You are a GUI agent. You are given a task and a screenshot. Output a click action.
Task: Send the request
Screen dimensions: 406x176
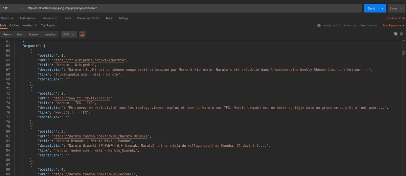point(371,8)
